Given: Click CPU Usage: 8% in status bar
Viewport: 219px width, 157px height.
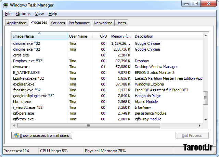Looking at the screenshot, I should tap(54, 151).
